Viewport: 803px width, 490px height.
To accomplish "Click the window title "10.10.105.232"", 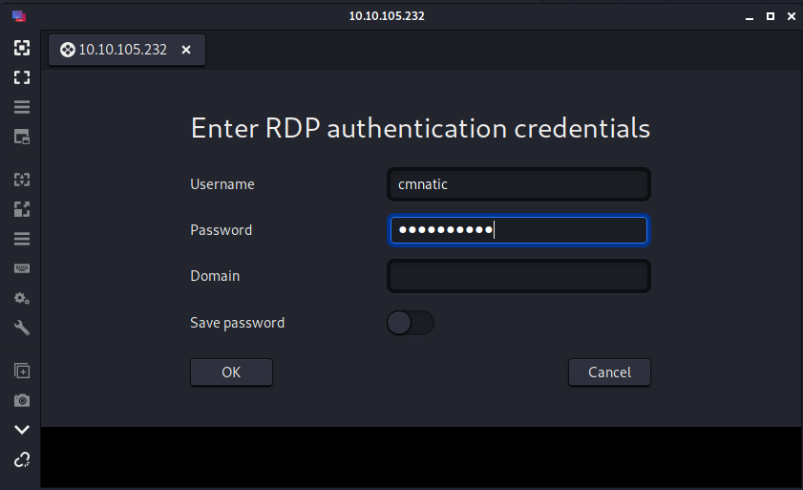I will click(x=387, y=16).
